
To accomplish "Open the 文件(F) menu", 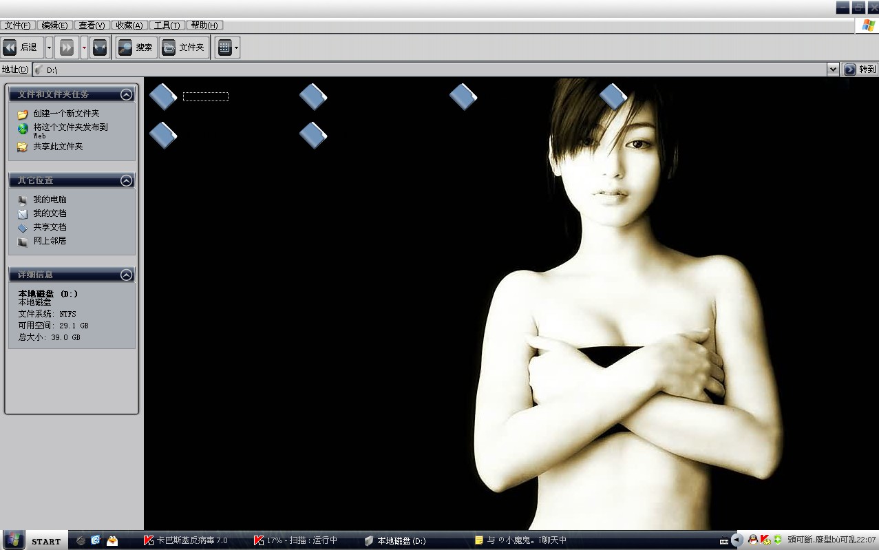I will (17, 25).
